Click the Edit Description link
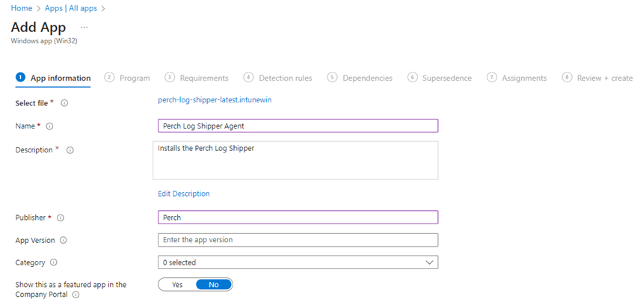The width and height of the screenshot is (643, 302). [x=184, y=194]
